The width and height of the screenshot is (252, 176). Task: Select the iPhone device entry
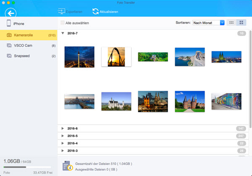pos(16,24)
